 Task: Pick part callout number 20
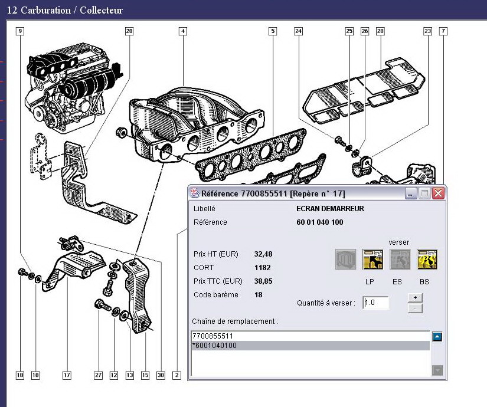coord(129,31)
